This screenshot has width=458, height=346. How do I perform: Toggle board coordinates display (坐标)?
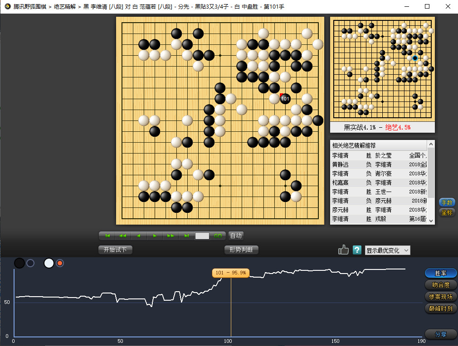[447, 212]
